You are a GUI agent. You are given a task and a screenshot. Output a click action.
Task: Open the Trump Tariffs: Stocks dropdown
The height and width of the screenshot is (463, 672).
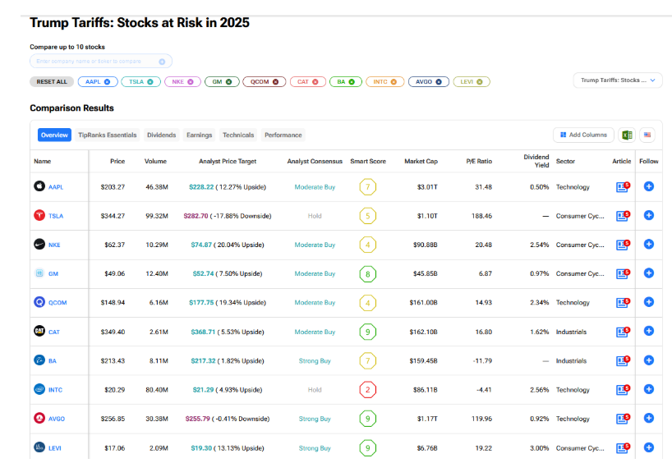(x=618, y=80)
